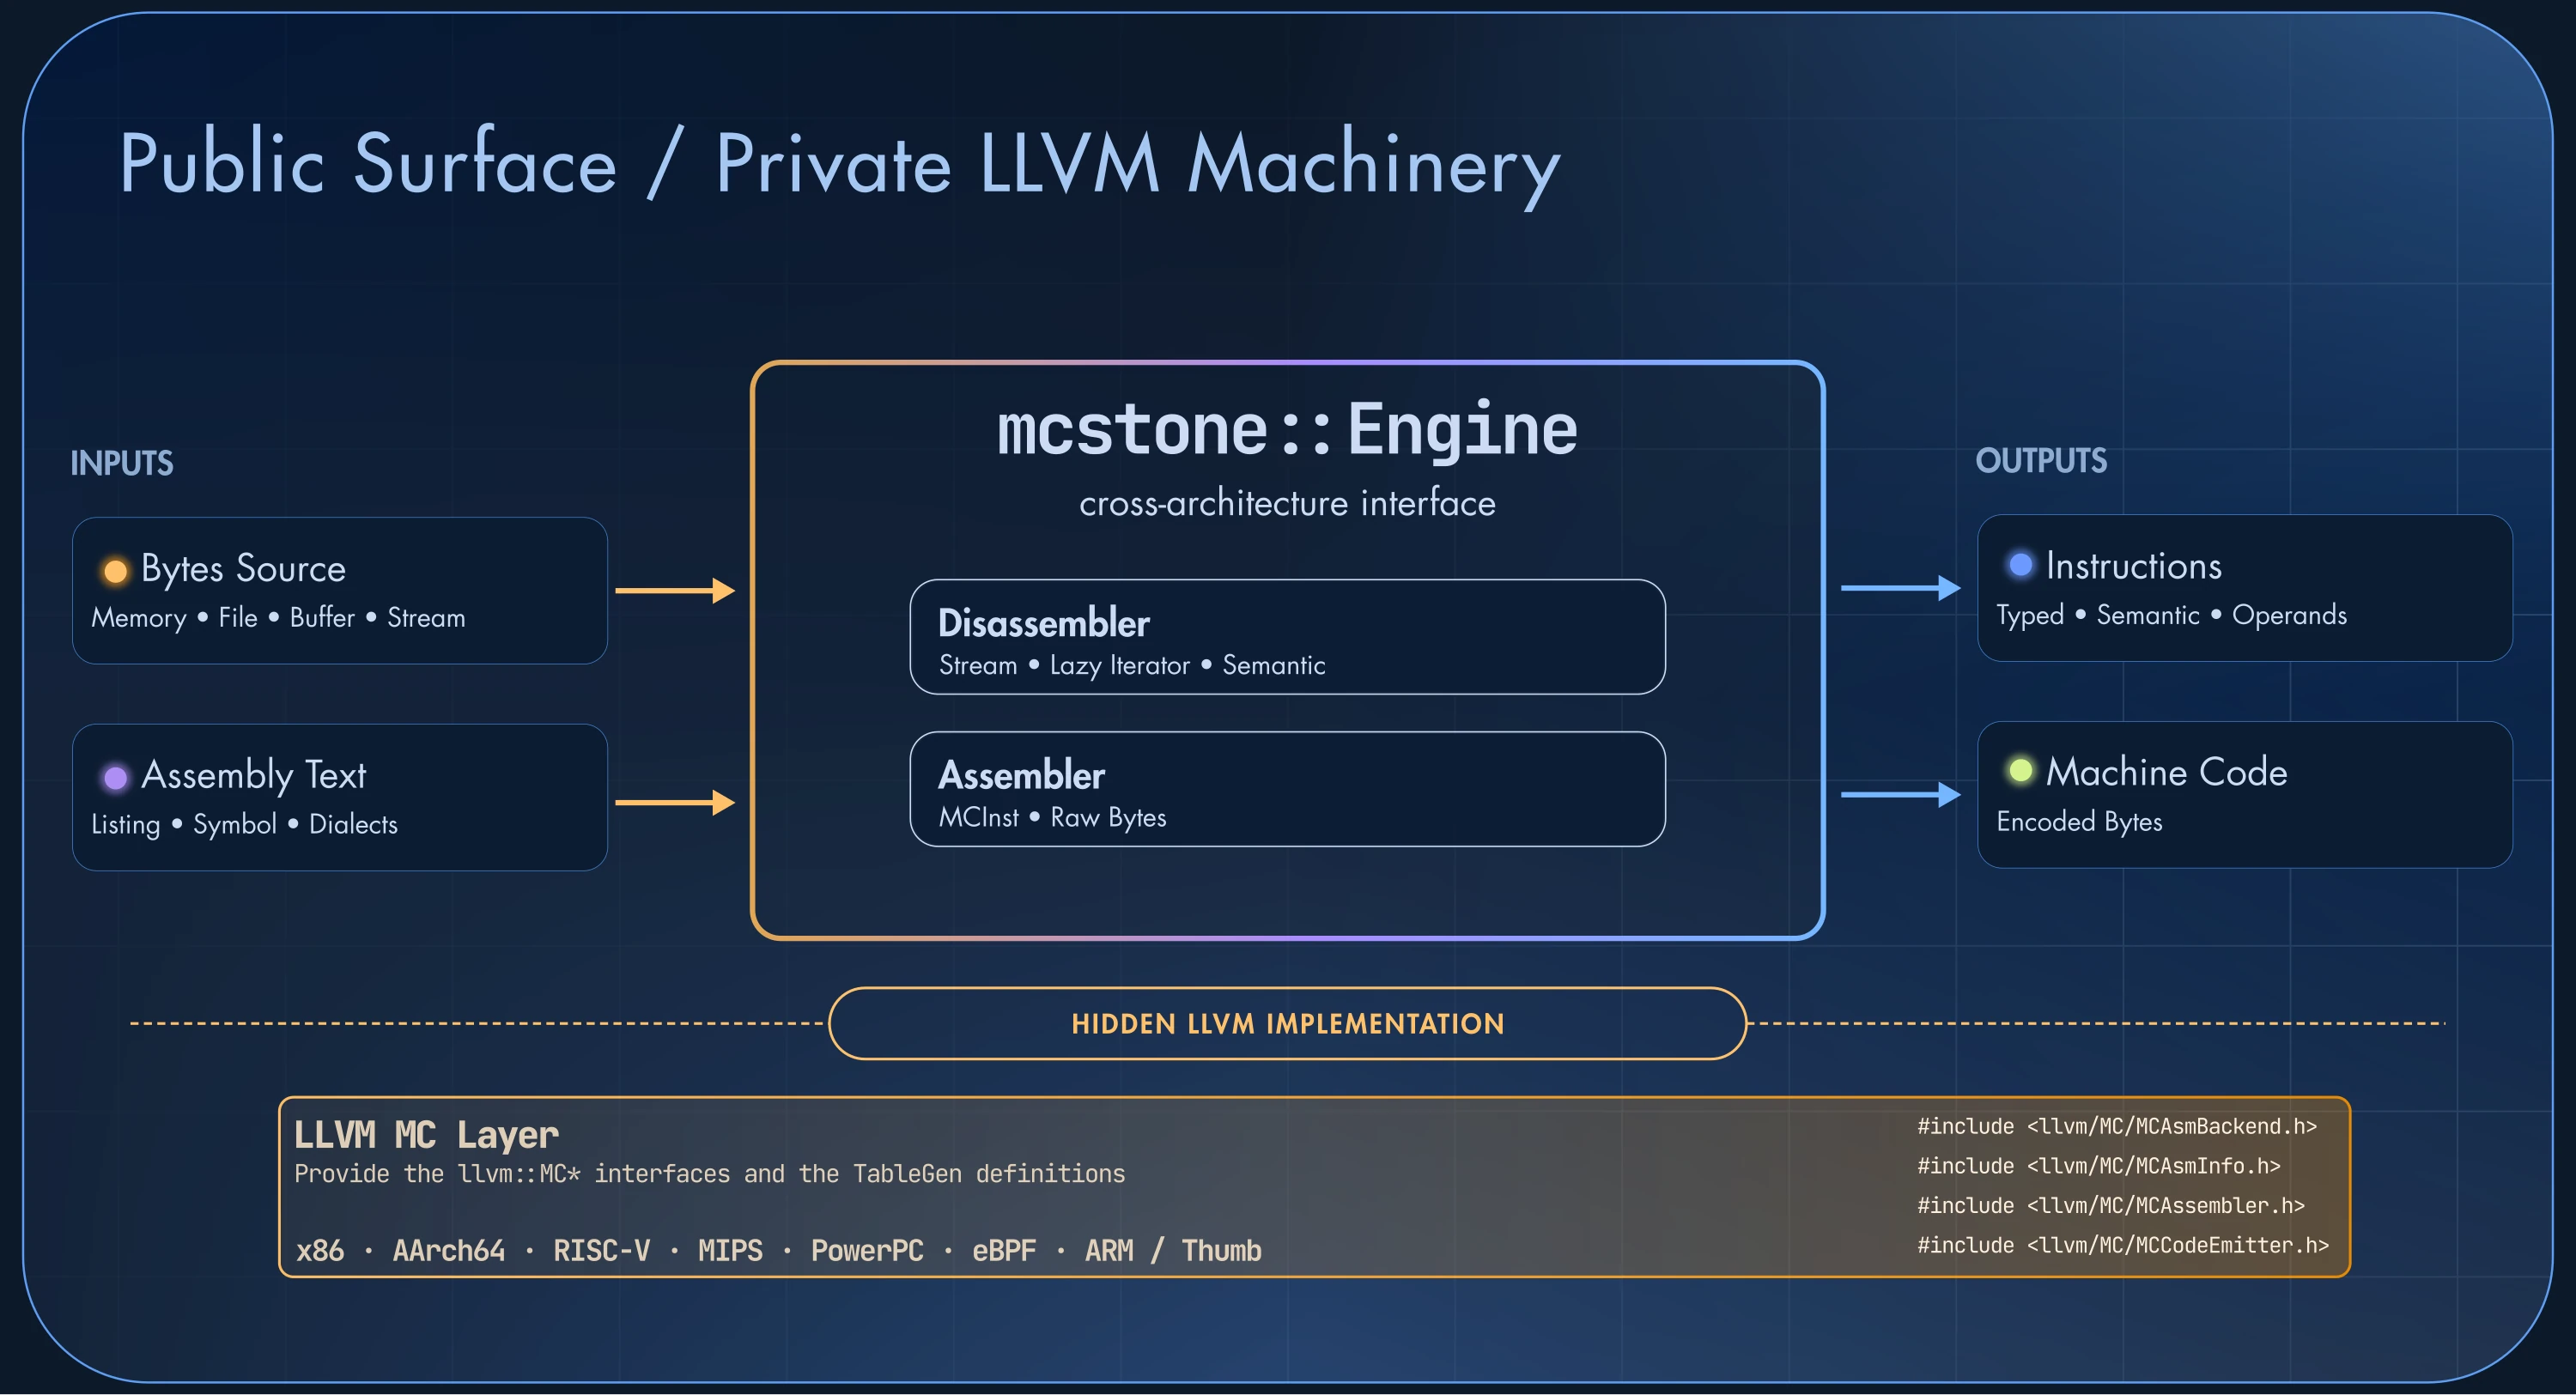The height and width of the screenshot is (1395, 2576).
Task: Click the OUTPUTS section label
Action: (x=2041, y=461)
